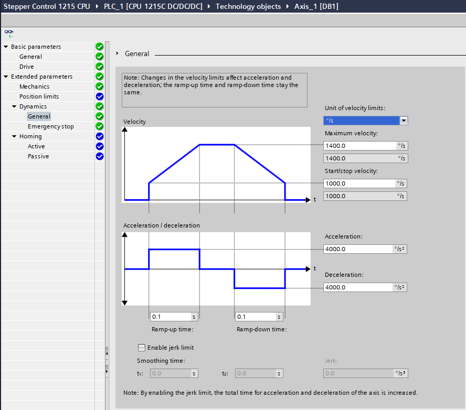Screen dimensions: 466x410
Task: Click the monitor values glasses icon
Action: 9,33
